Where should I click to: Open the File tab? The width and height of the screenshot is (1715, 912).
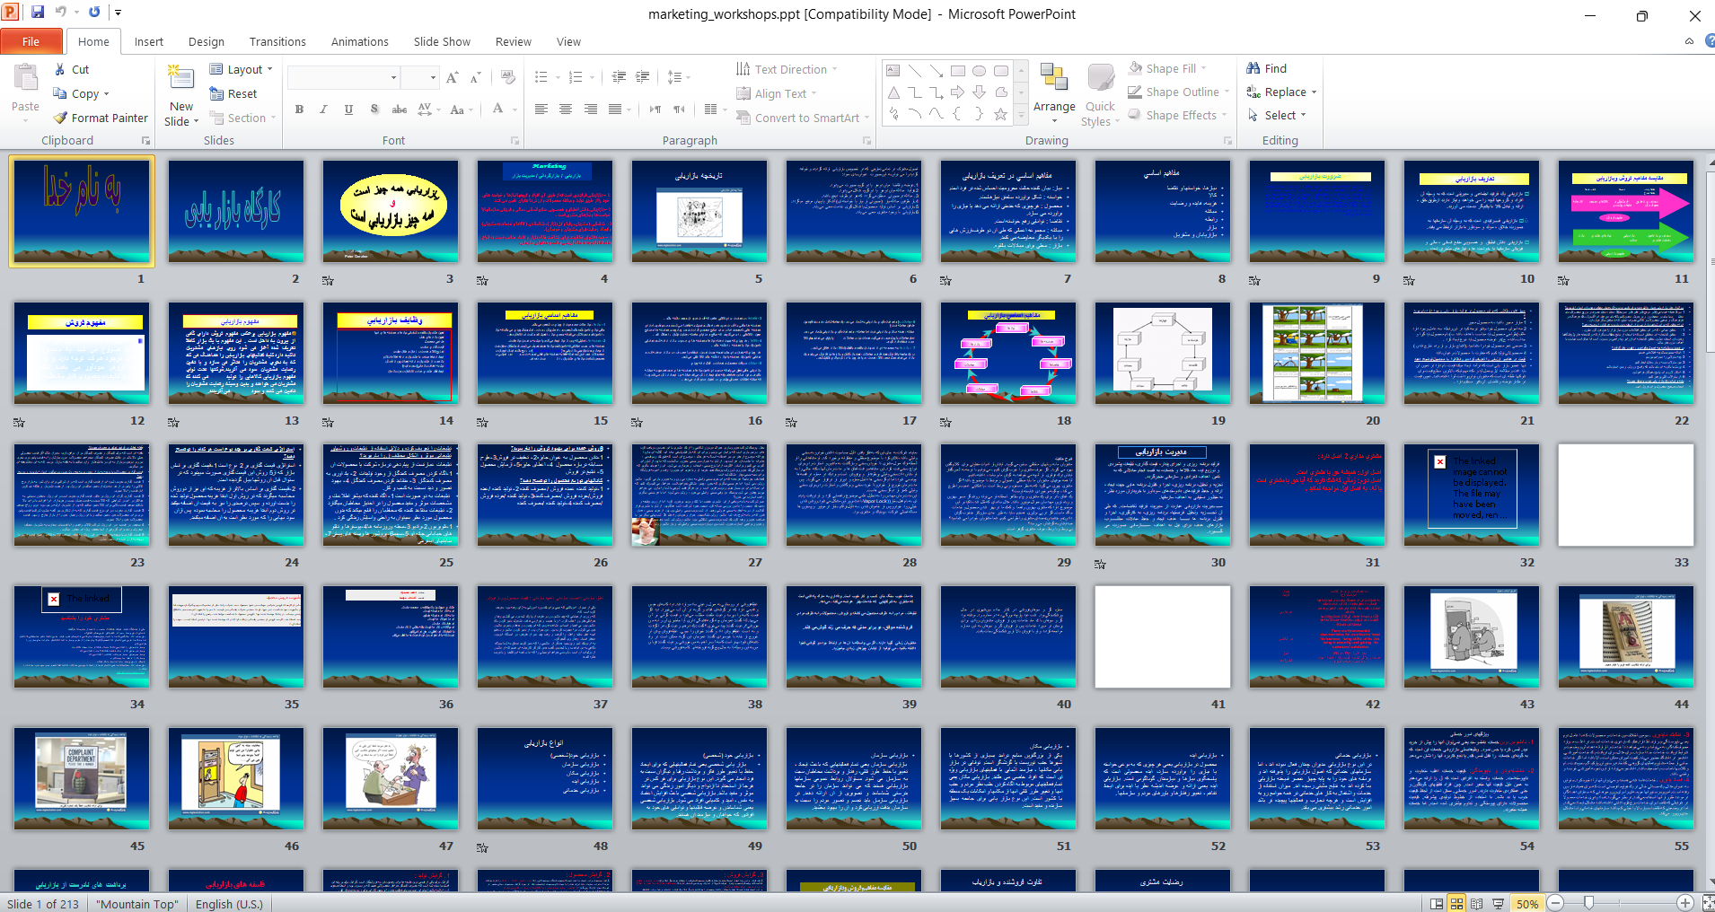(x=31, y=41)
